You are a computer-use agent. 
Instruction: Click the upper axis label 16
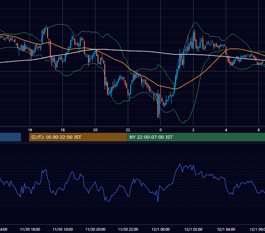[30, 130]
